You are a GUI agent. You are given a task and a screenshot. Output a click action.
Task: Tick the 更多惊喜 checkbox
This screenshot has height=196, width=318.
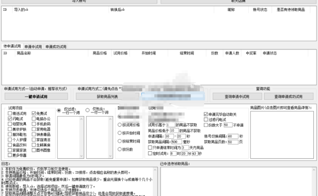click(10, 155)
